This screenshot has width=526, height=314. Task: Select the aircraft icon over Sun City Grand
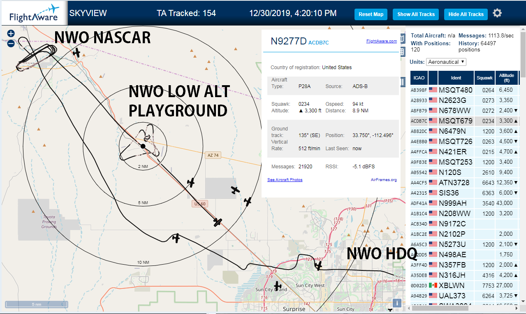pyautogui.click(x=278, y=285)
